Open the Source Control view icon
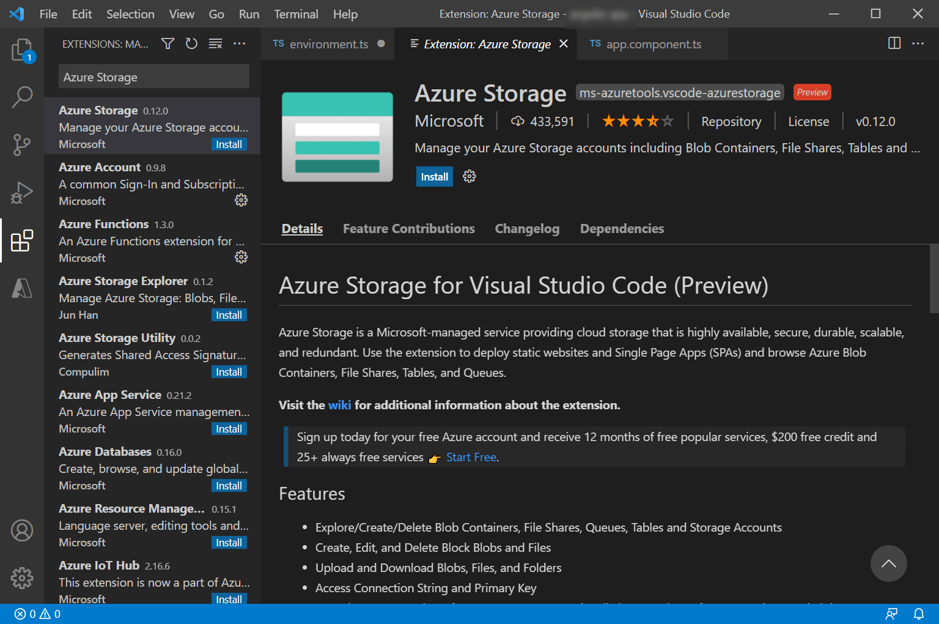Screen dimensions: 939x624 click(x=22, y=145)
